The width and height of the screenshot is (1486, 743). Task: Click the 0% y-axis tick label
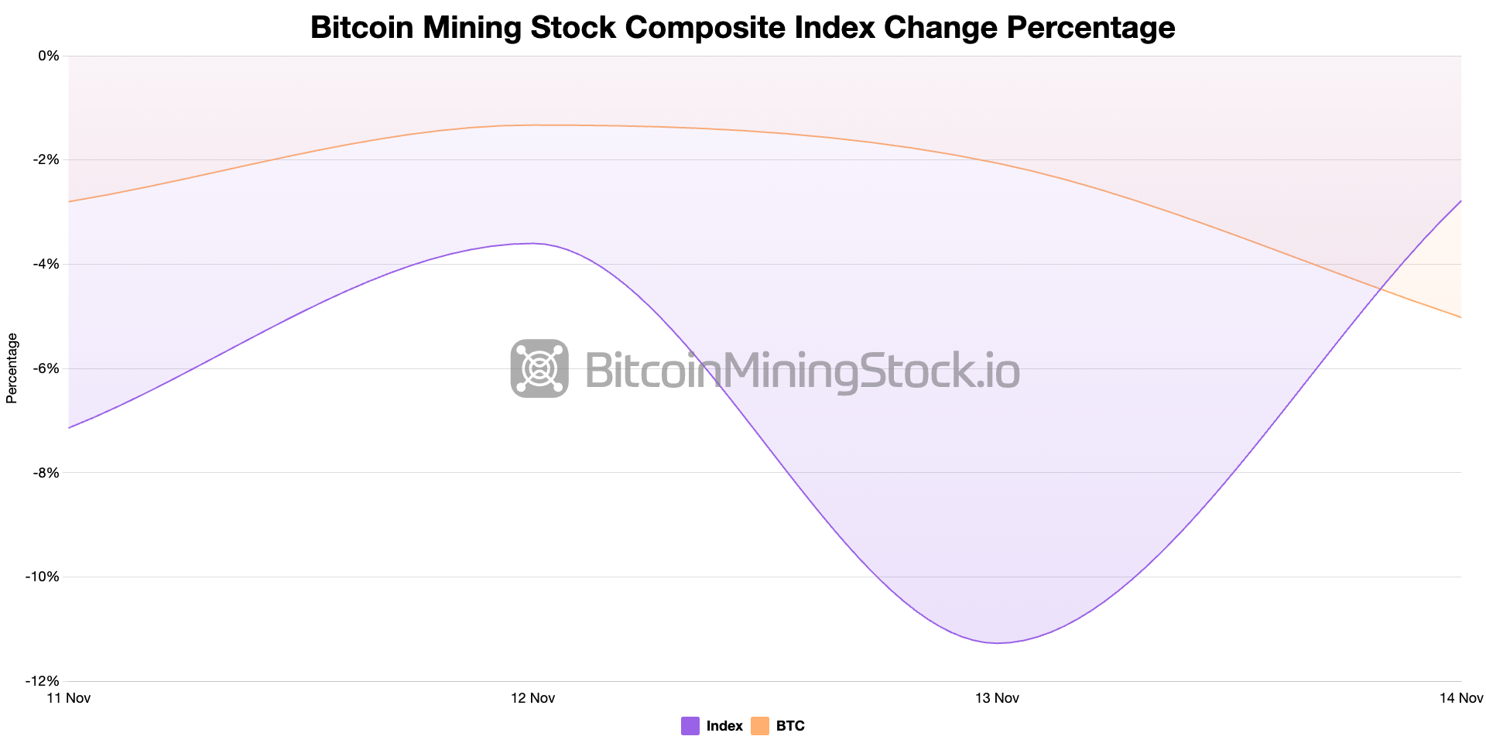[x=49, y=56]
